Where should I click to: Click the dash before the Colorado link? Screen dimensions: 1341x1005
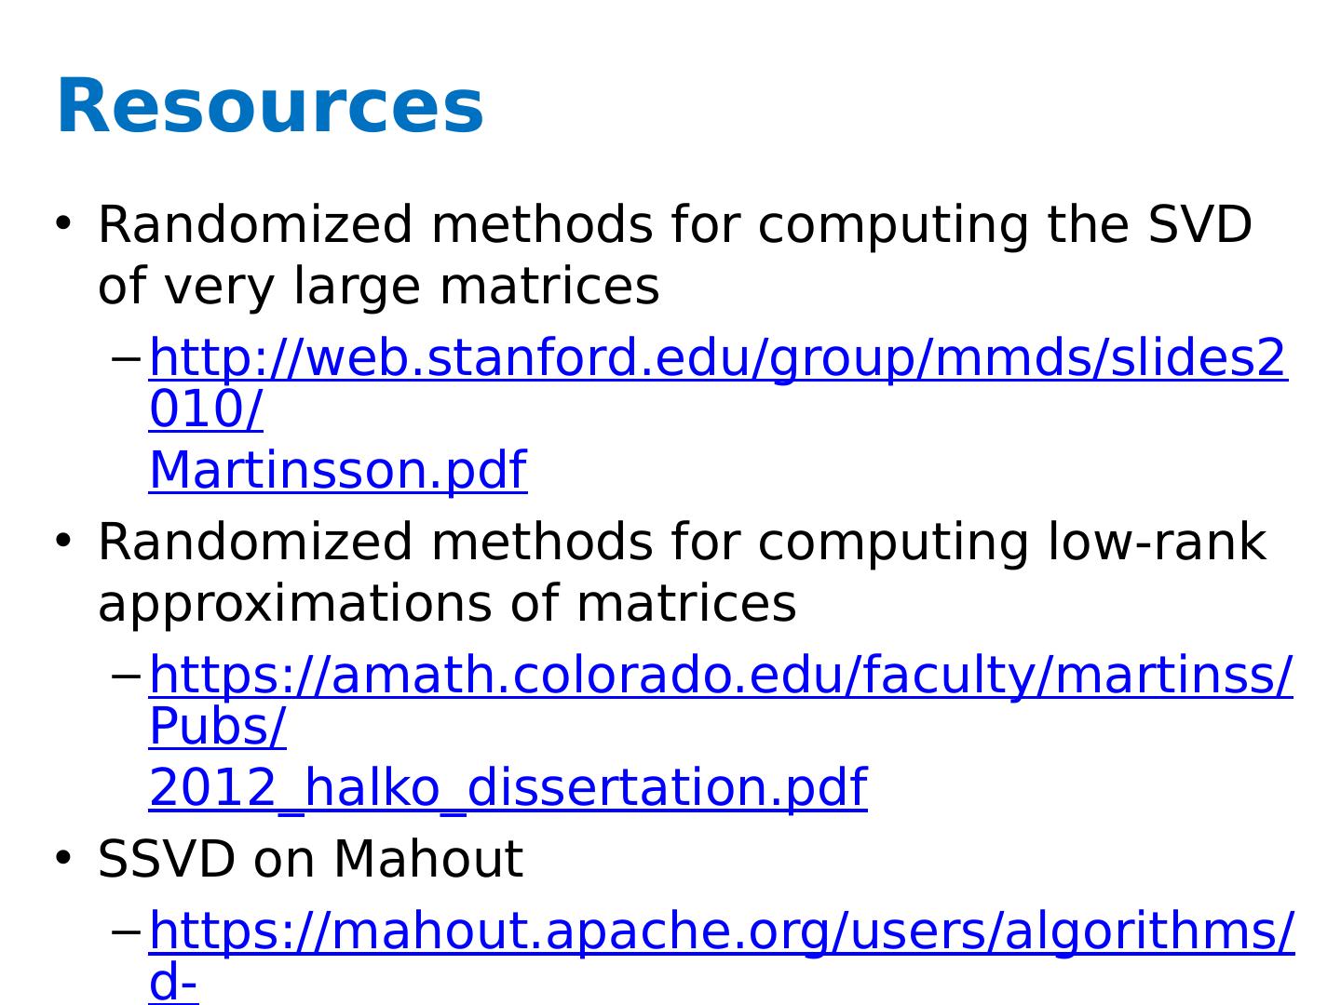point(127,676)
